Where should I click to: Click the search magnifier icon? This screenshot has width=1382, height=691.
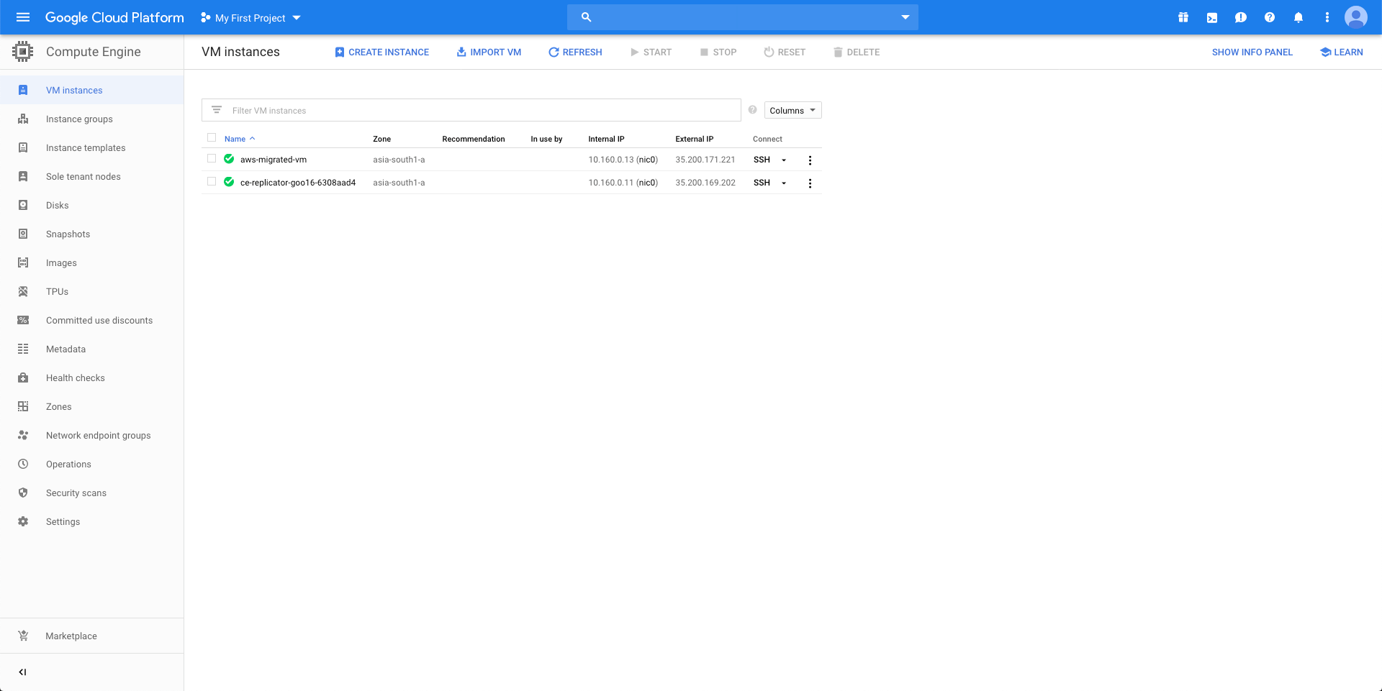pyautogui.click(x=586, y=17)
